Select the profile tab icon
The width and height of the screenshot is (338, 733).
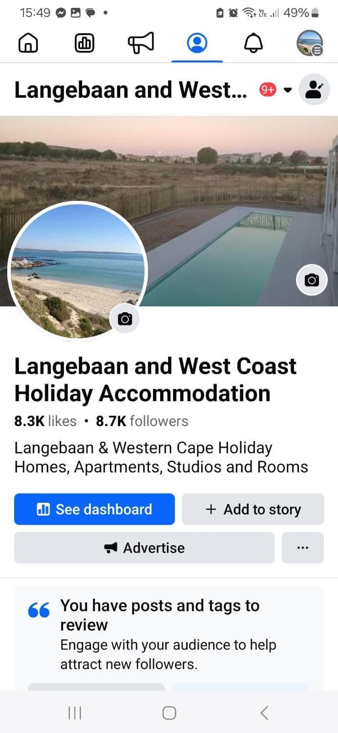point(197,43)
